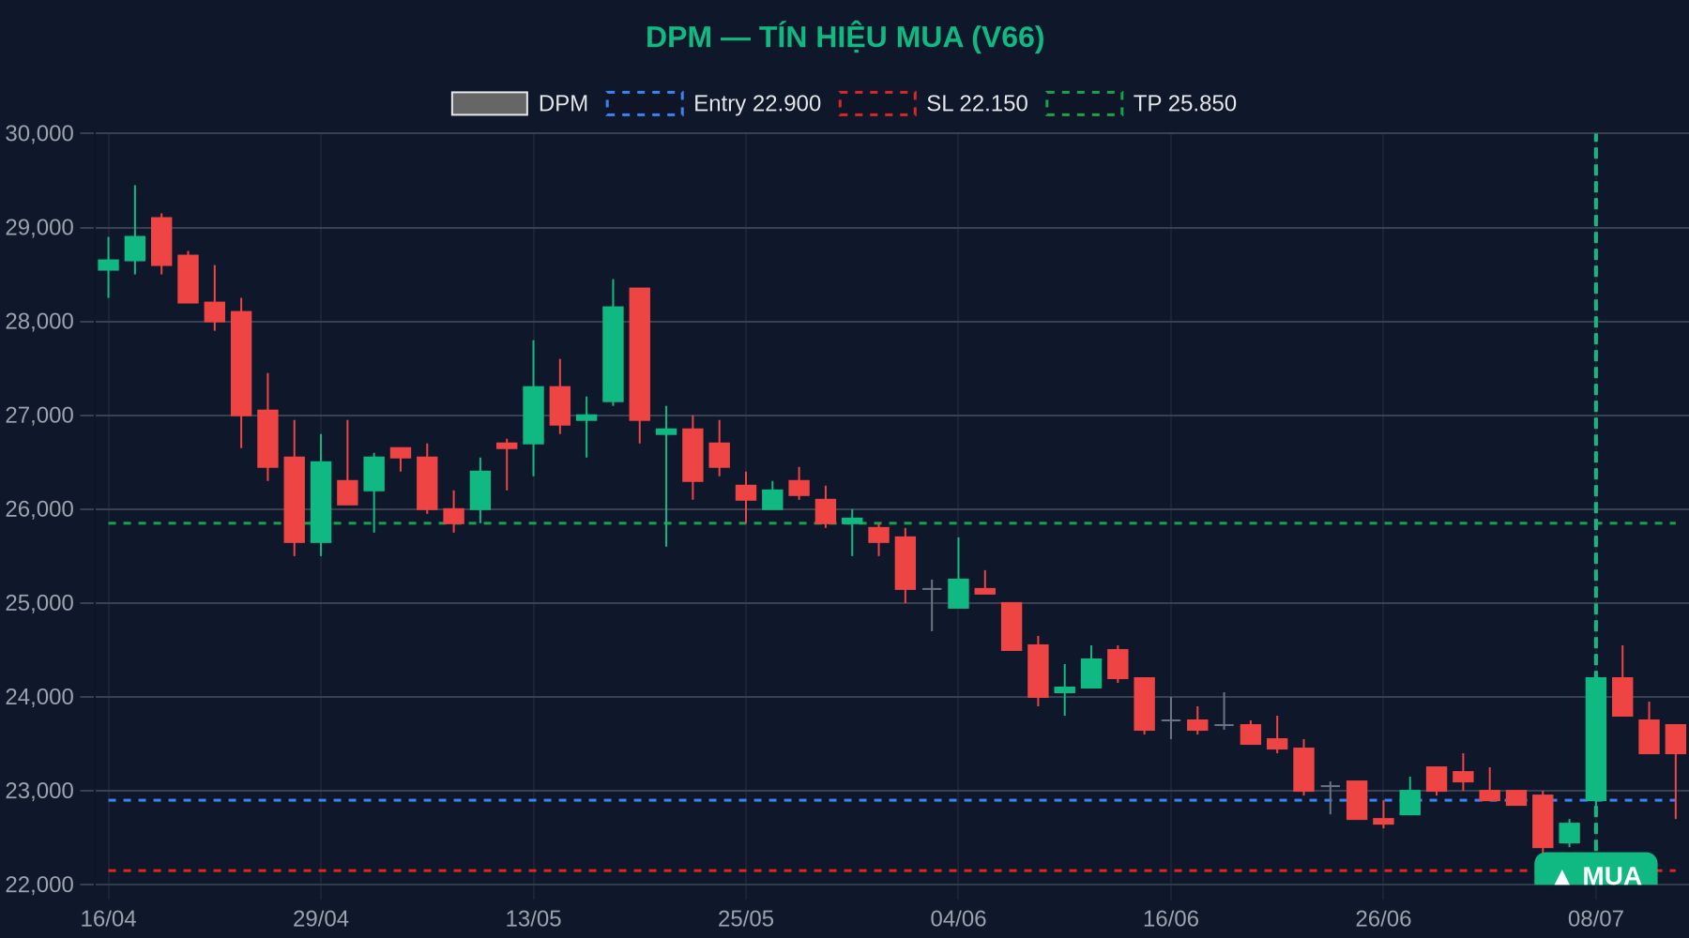The width and height of the screenshot is (1689, 938).
Task: Click the 29/04 date axis label
Action: tap(321, 918)
